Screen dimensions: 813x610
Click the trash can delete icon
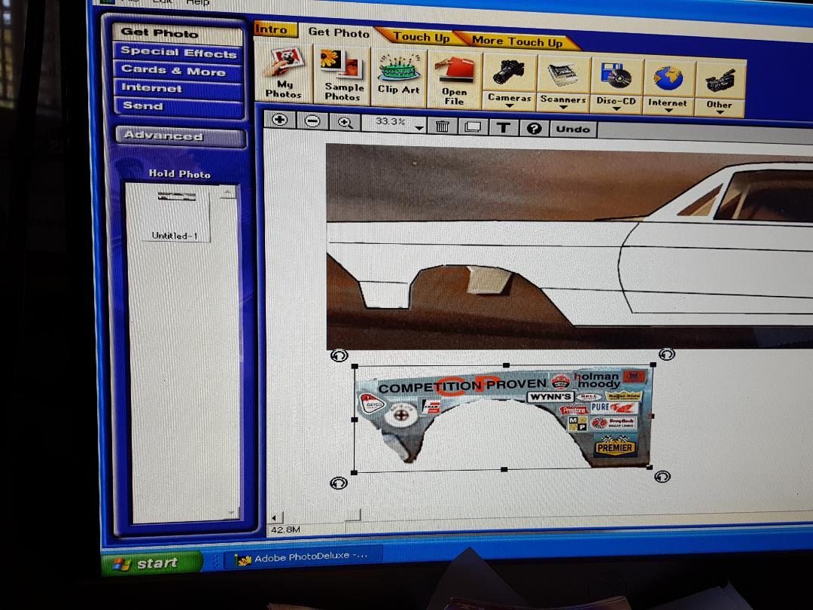[x=443, y=126]
